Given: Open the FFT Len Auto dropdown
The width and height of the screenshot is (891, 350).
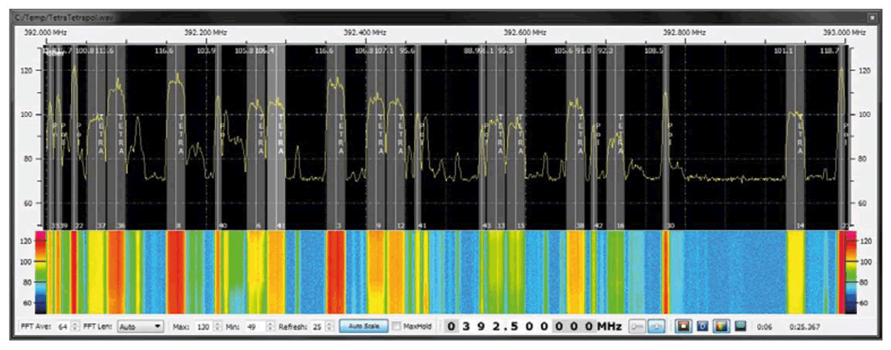Looking at the screenshot, I should point(141,327).
